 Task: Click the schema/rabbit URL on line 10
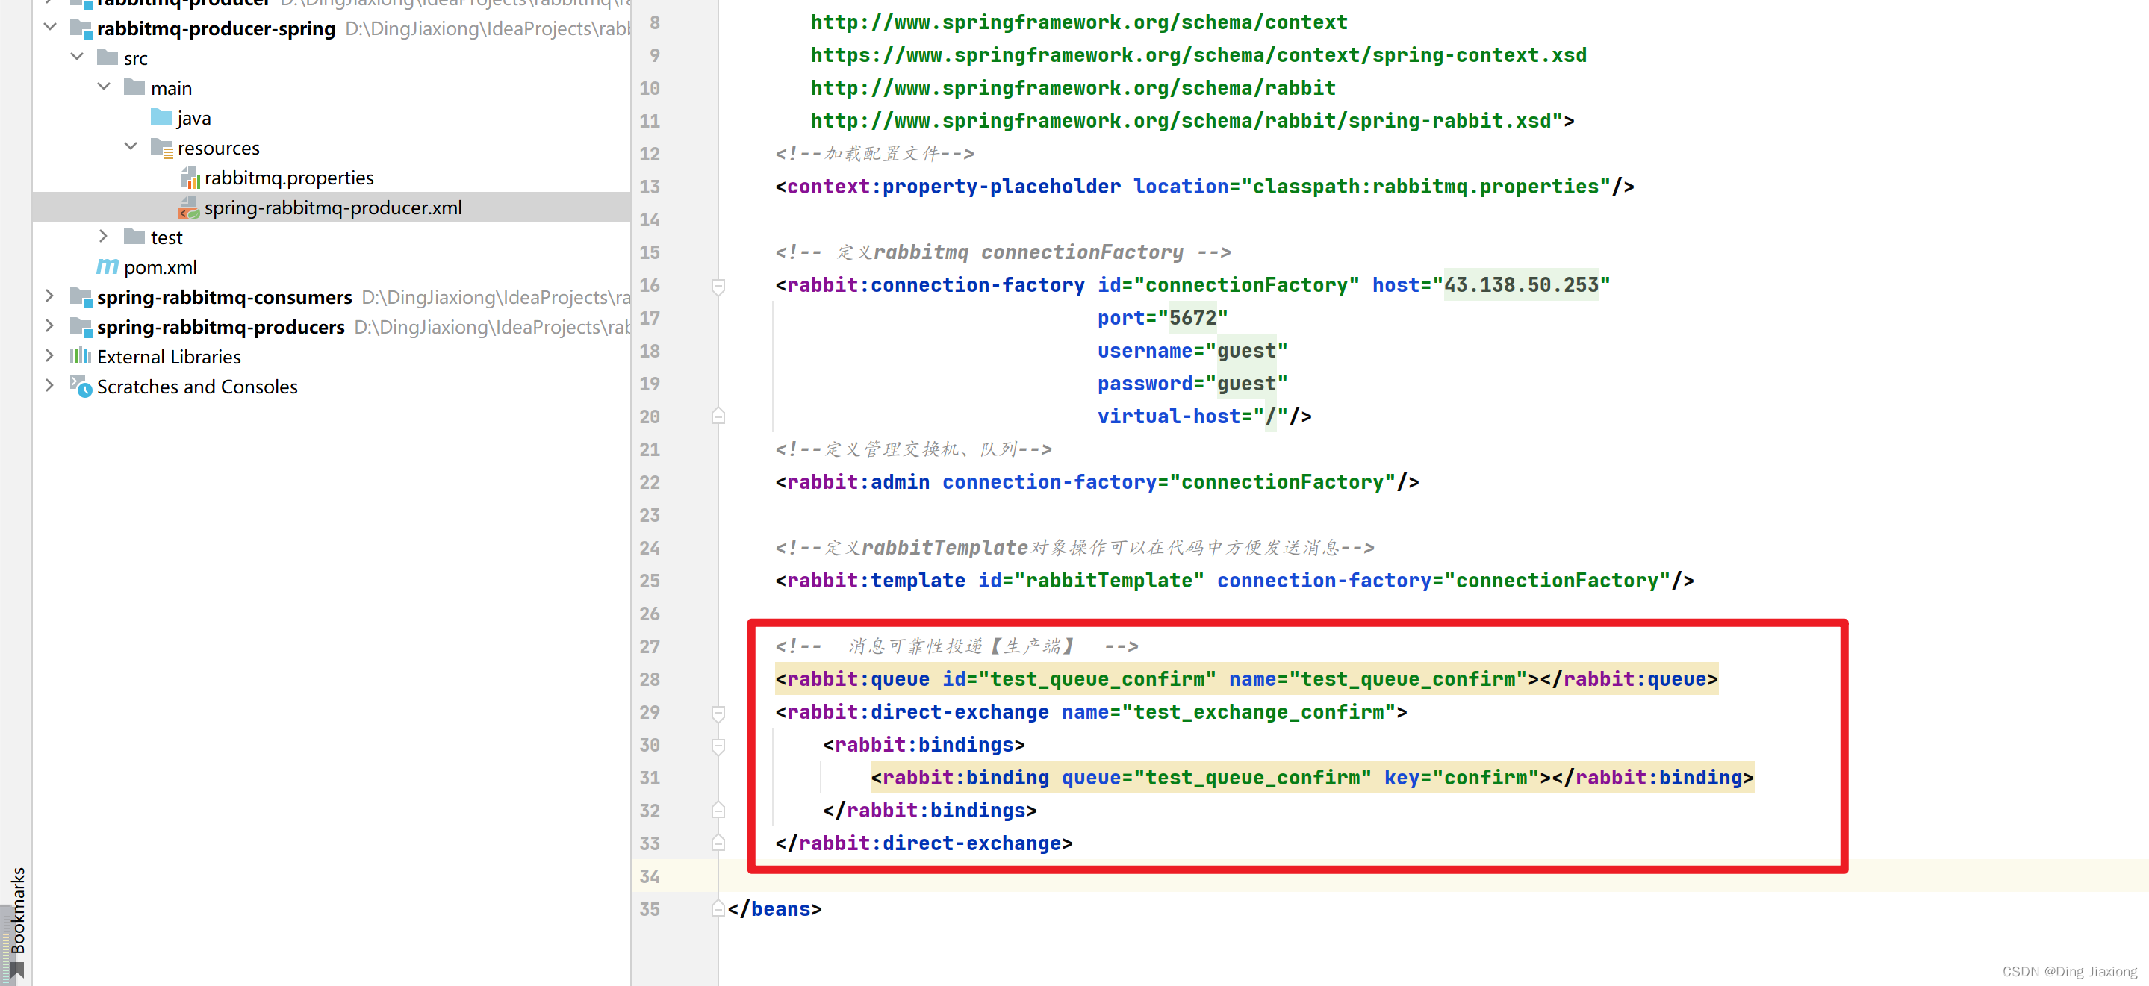coord(1074,88)
